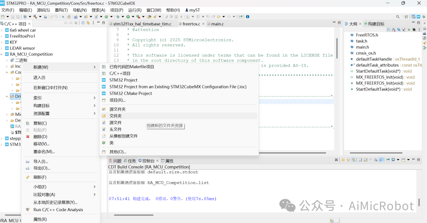Click the up arrow Previous icon in console
This screenshot has height=223, width=427.
click(x=348, y=159)
